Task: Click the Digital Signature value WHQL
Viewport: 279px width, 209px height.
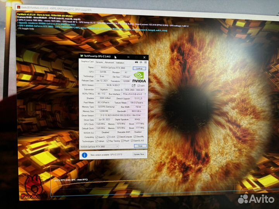Action: 137,120
